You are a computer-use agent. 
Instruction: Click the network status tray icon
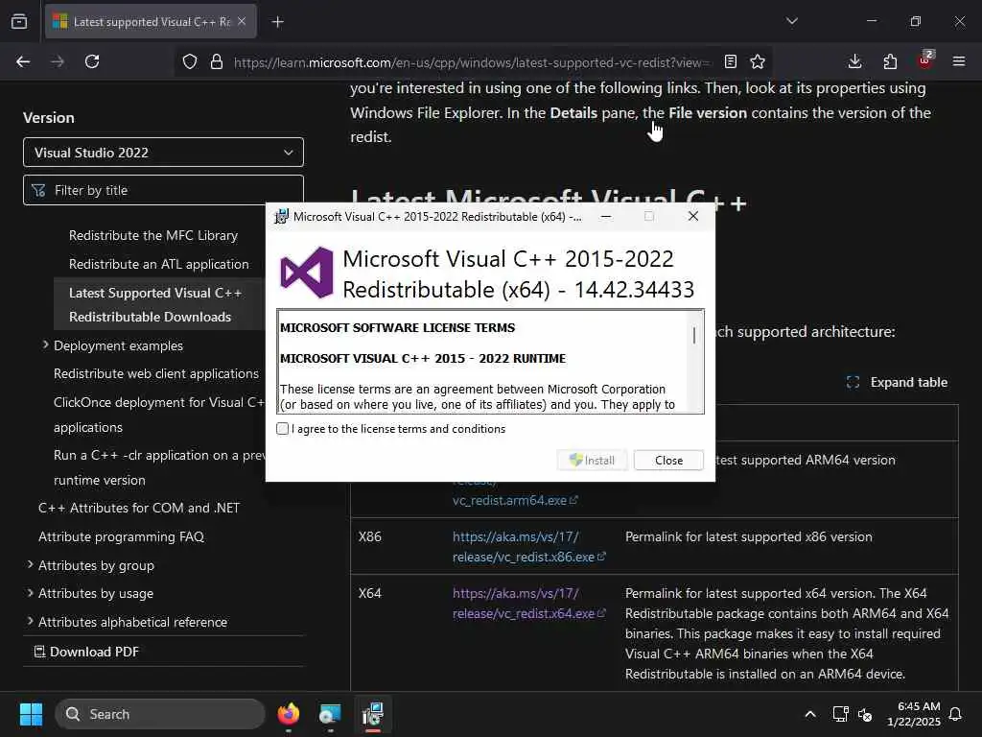(x=840, y=714)
